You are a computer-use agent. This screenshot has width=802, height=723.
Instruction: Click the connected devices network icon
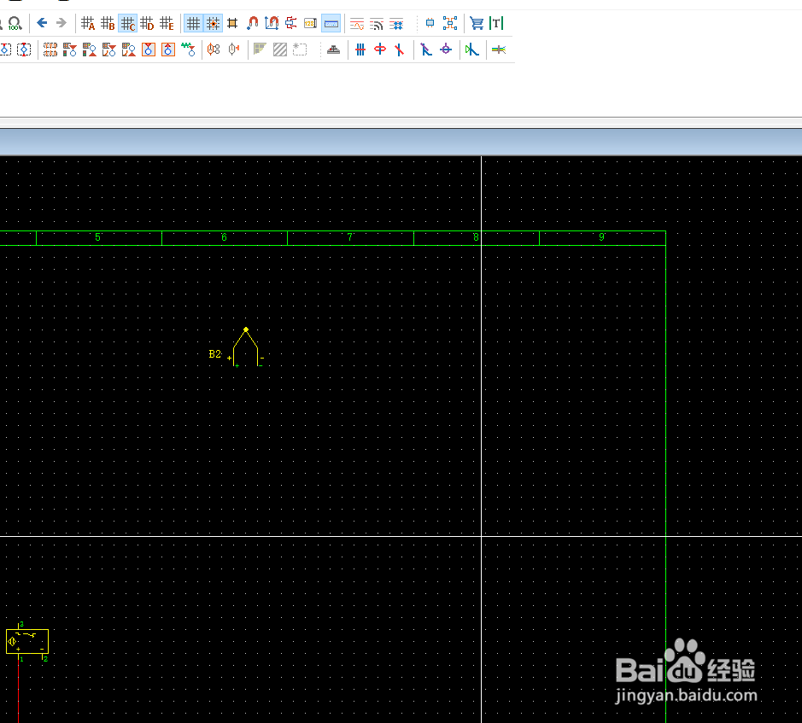click(450, 23)
